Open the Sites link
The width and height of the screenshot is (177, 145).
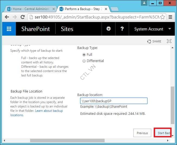(67, 29)
